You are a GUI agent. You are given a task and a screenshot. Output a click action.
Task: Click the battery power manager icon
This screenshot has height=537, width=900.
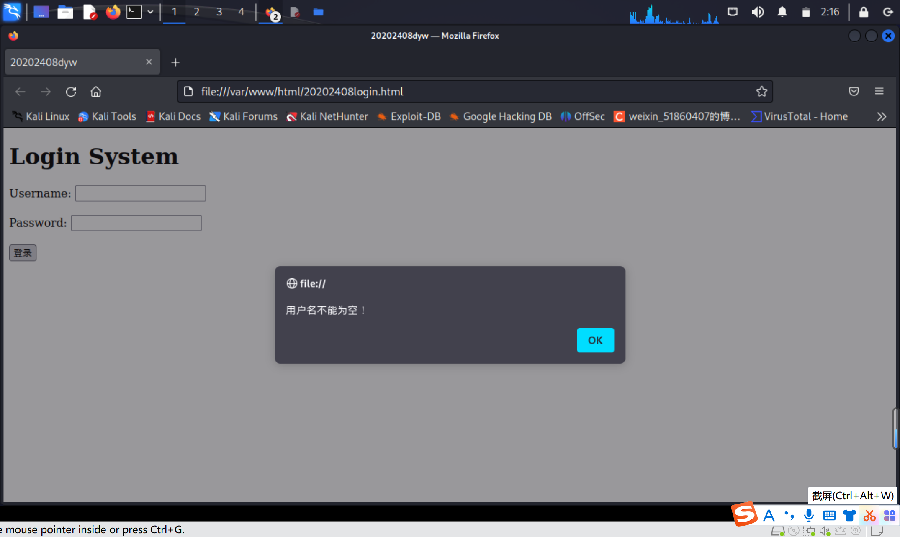click(806, 12)
